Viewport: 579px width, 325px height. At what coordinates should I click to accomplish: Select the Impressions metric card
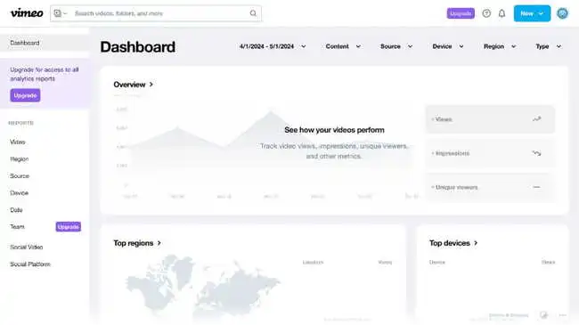(x=490, y=153)
